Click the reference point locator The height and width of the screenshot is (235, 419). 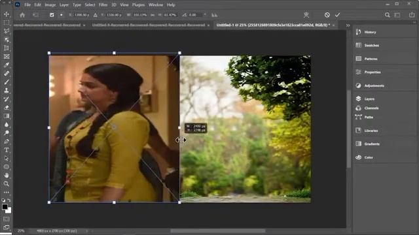tap(61, 15)
